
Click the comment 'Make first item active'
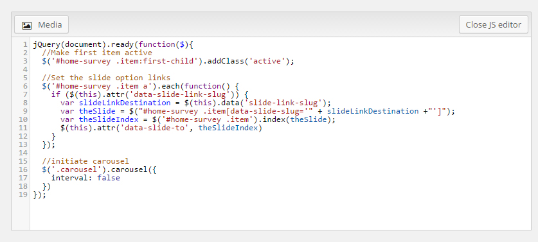point(97,53)
